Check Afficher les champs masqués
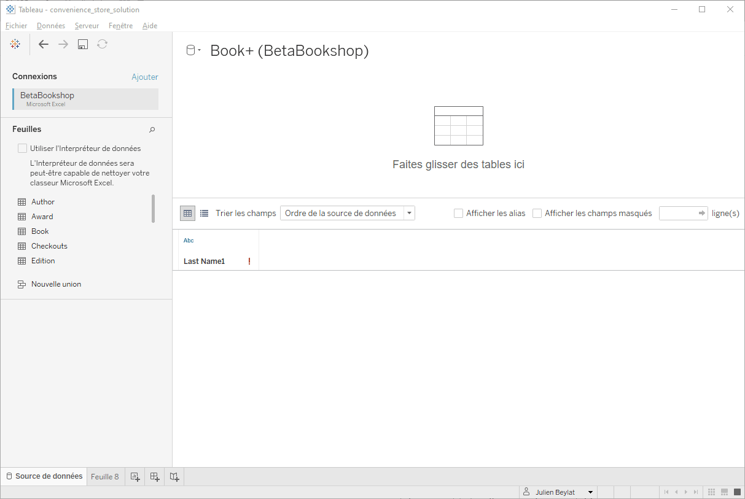 [x=537, y=213]
